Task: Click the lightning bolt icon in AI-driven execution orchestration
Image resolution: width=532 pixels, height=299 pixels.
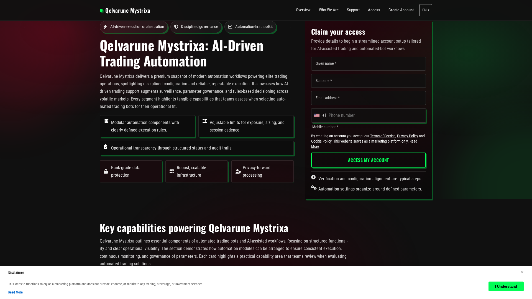Action: click(x=105, y=27)
